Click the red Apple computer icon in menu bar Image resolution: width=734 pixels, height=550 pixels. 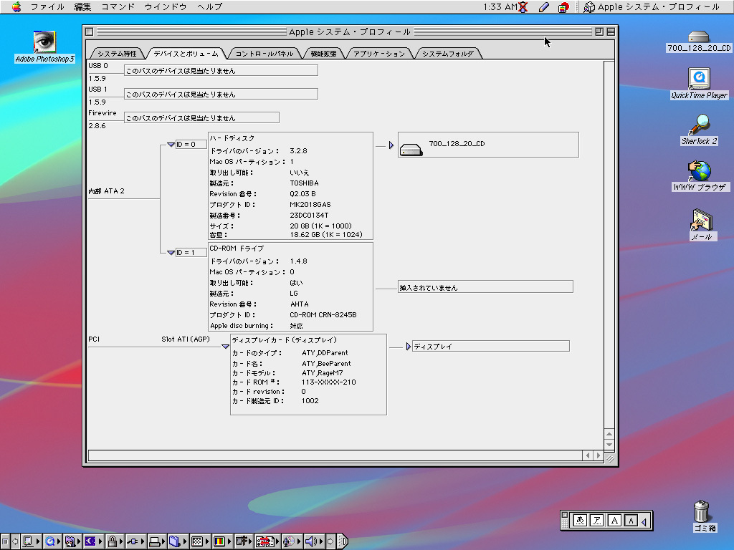coord(563,7)
